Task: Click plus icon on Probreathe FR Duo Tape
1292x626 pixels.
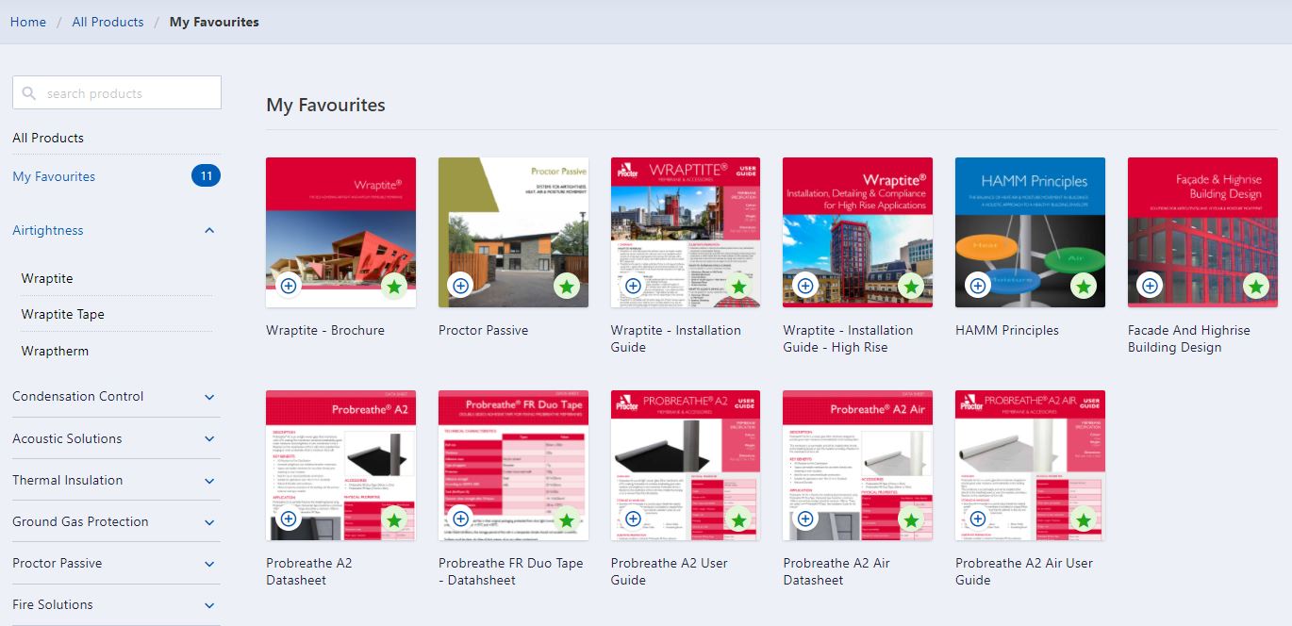Action: (460, 519)
